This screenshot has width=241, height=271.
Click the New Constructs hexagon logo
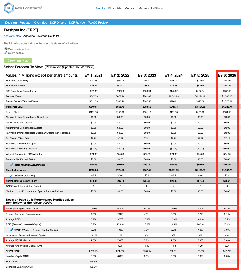[x=9, y=8]
